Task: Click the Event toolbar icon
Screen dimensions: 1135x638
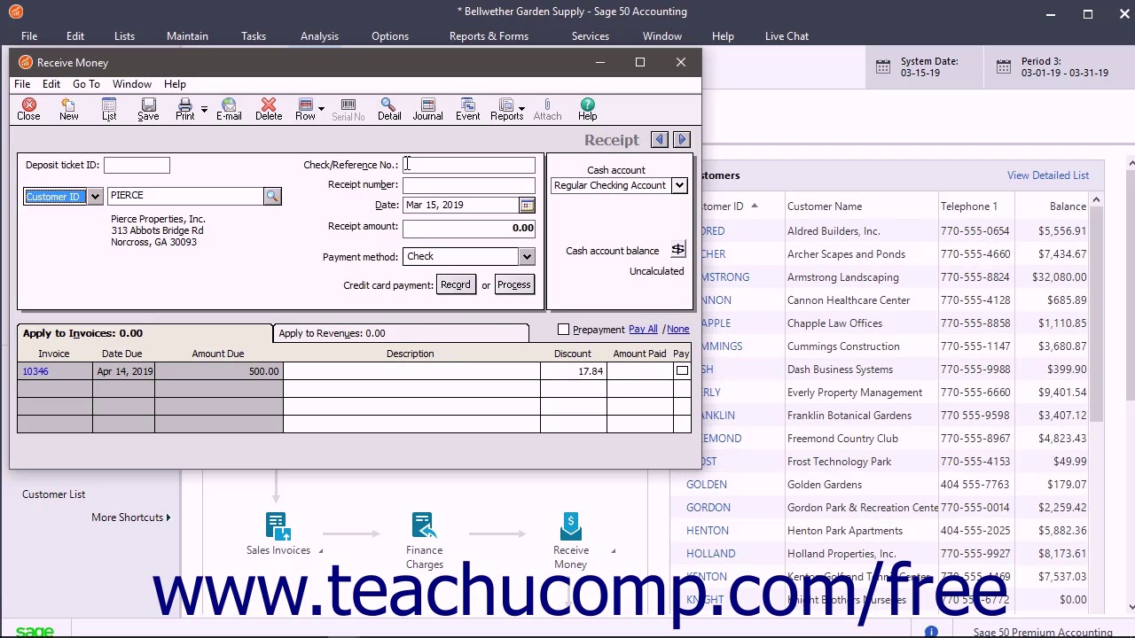Action: (467, 109)
